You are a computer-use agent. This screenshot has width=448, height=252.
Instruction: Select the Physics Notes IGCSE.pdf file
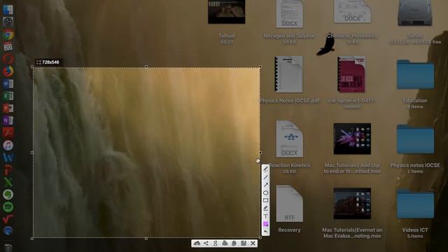[289, 74]
